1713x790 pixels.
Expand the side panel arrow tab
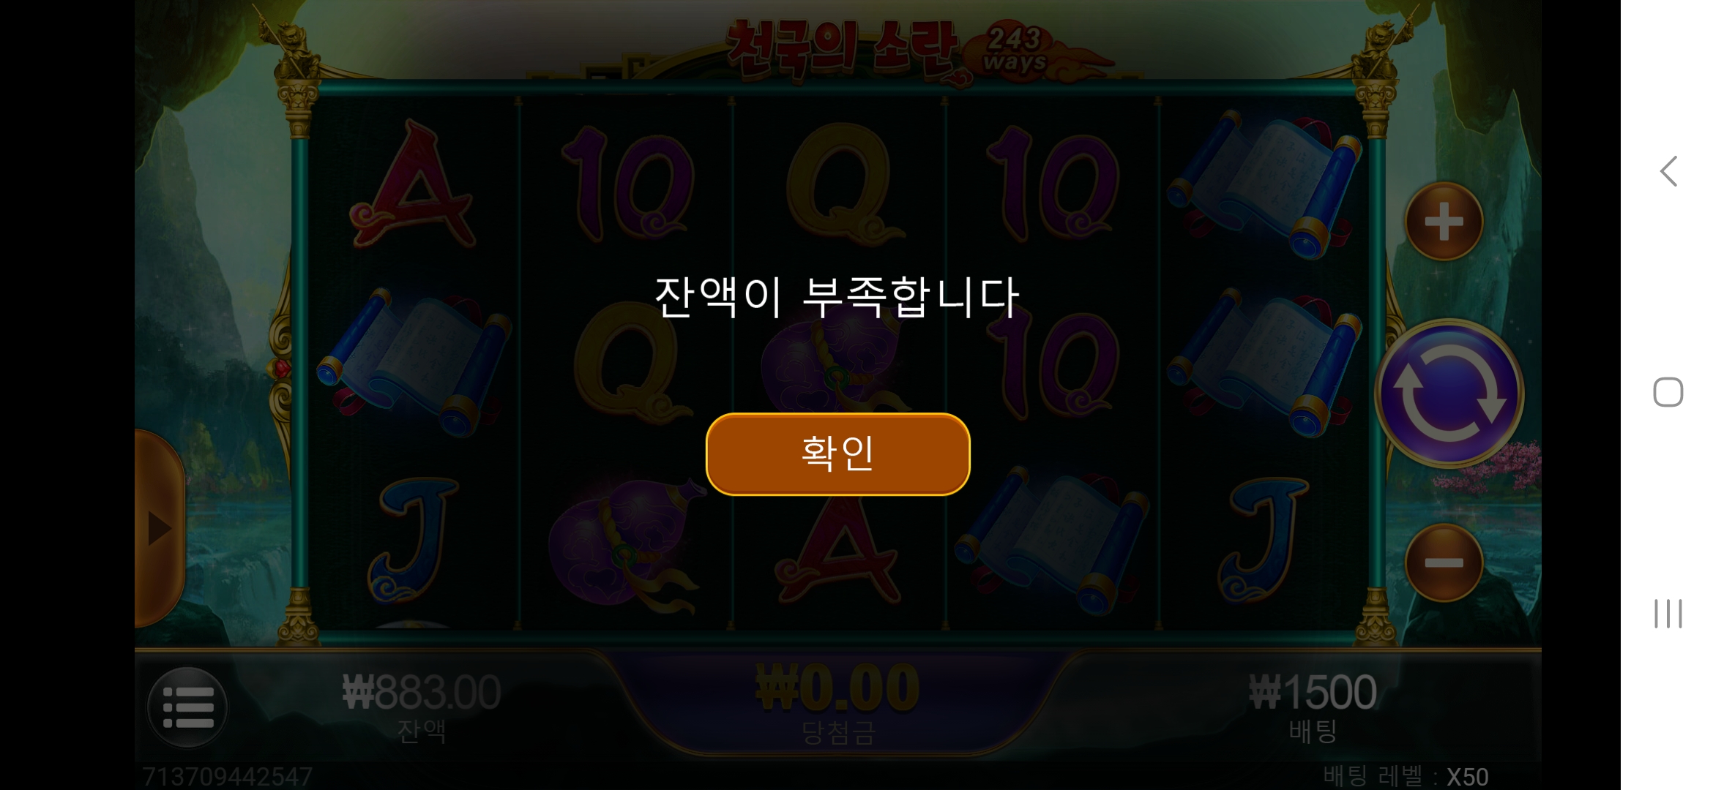[159, 528]
